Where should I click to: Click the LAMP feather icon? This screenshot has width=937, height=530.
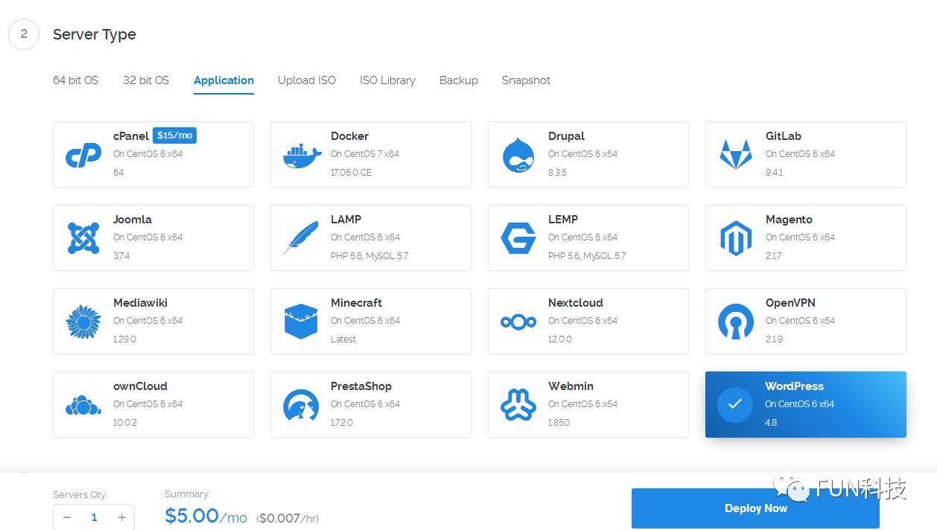(301, 238)
